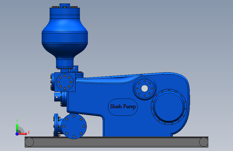Click the red X axis arrow of the triad
233x151 pixels.
(23, 134)
